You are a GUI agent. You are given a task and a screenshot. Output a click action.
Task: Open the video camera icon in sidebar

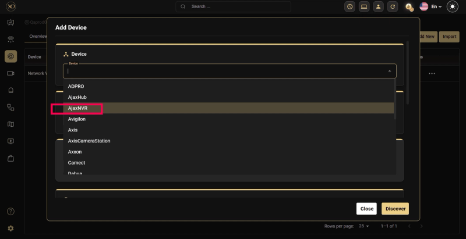(10, 73)
